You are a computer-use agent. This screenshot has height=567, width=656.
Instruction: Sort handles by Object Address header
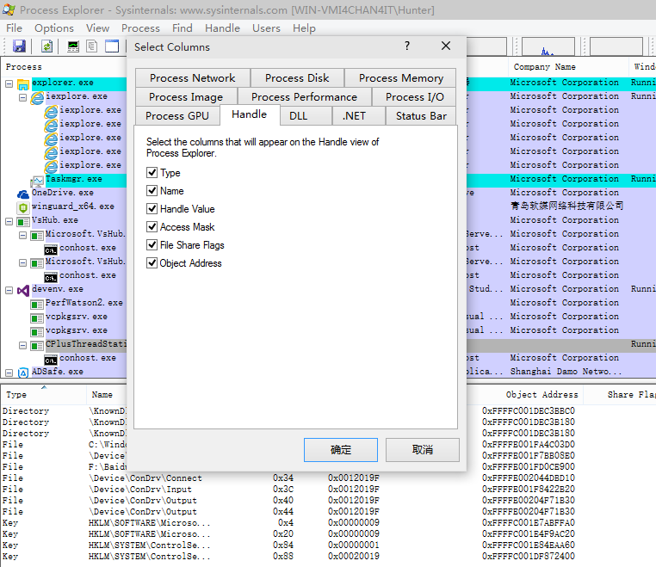click(526, 394)
